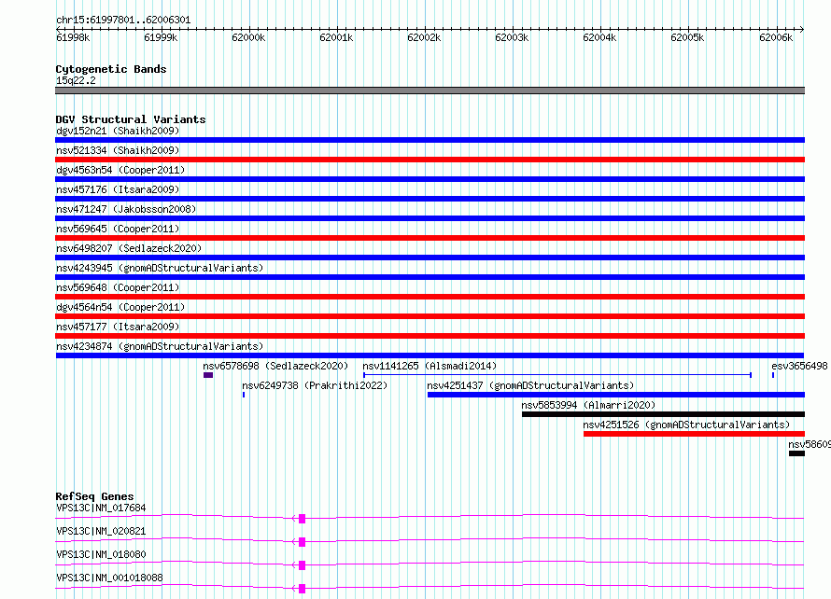The height and width of the screenshot is (599, 831).
Task: Click the blue nsv4251437 gnomAD variant bar
Action: pyautogui.click(x=616, y=395)
